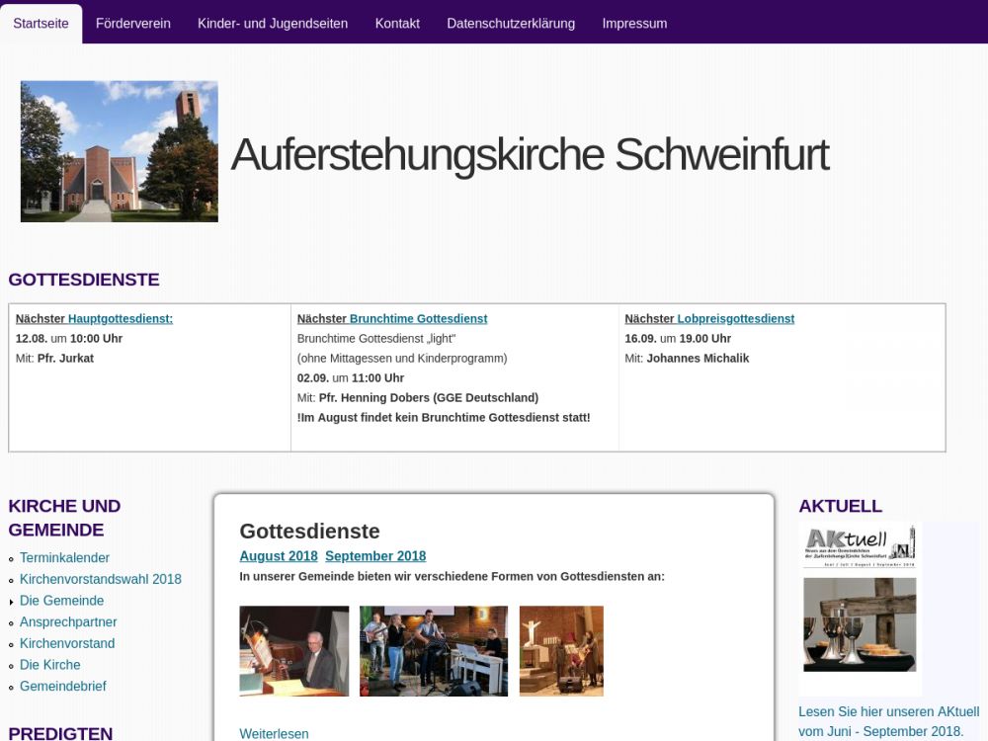
Task: Open the Lobpreisgottesdienst link
Action: coord(735,319)
